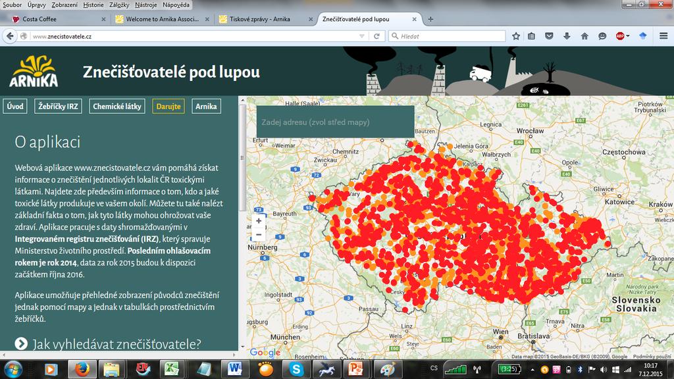Go to Firefox Home page icon
674x379 pixels.
(584, 37)
